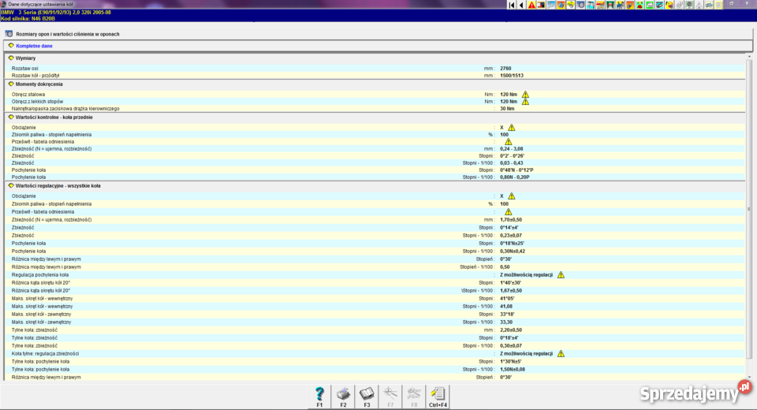Viewport: 757px width, 410px height.
Task: Click warning icon beside Koła tylne regulacja zbieżności
Action: click(561, 353)
